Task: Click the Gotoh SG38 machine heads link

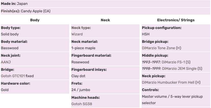Action: (x=81, y=104)
